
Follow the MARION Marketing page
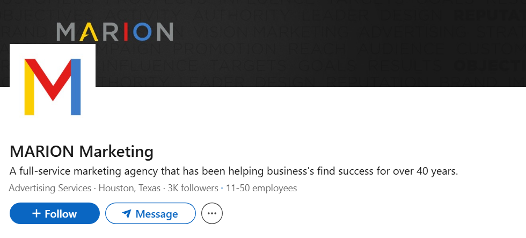(x=55, y=213)
